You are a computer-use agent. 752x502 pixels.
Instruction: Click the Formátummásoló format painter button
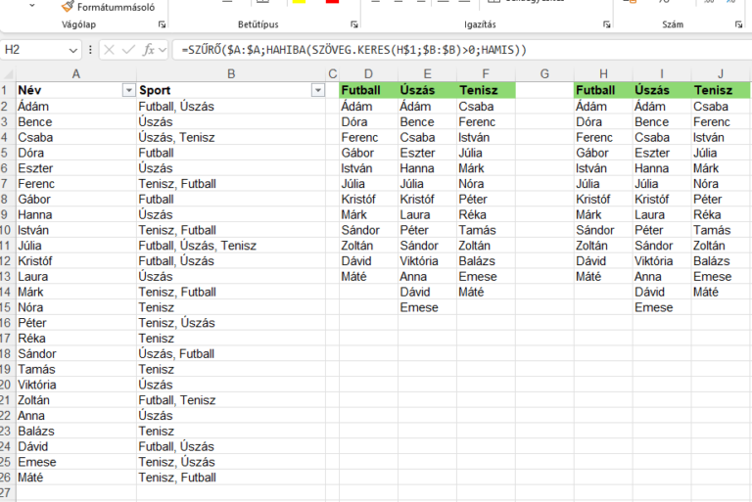point(109,7)
